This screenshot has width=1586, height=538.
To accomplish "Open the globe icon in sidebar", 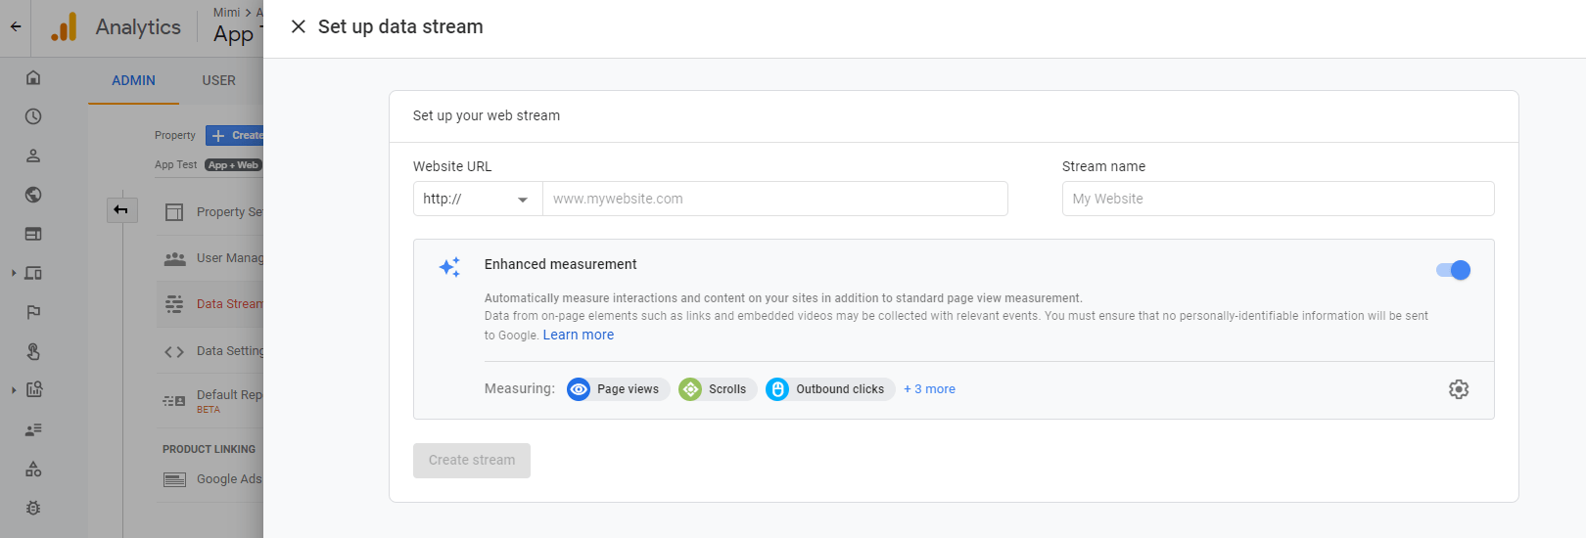I will 33,195.
